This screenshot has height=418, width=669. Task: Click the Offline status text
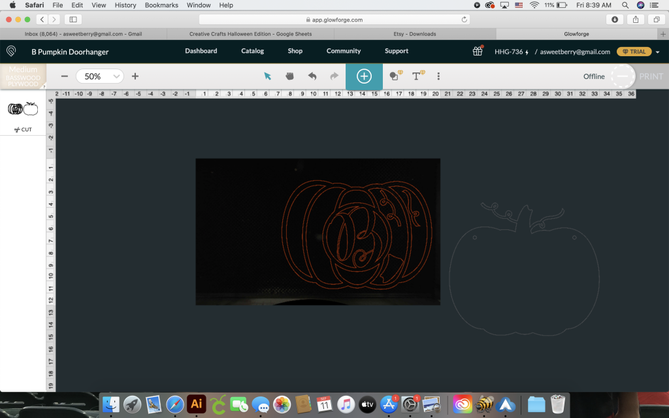pyautogui.click(x=594, y=76)
